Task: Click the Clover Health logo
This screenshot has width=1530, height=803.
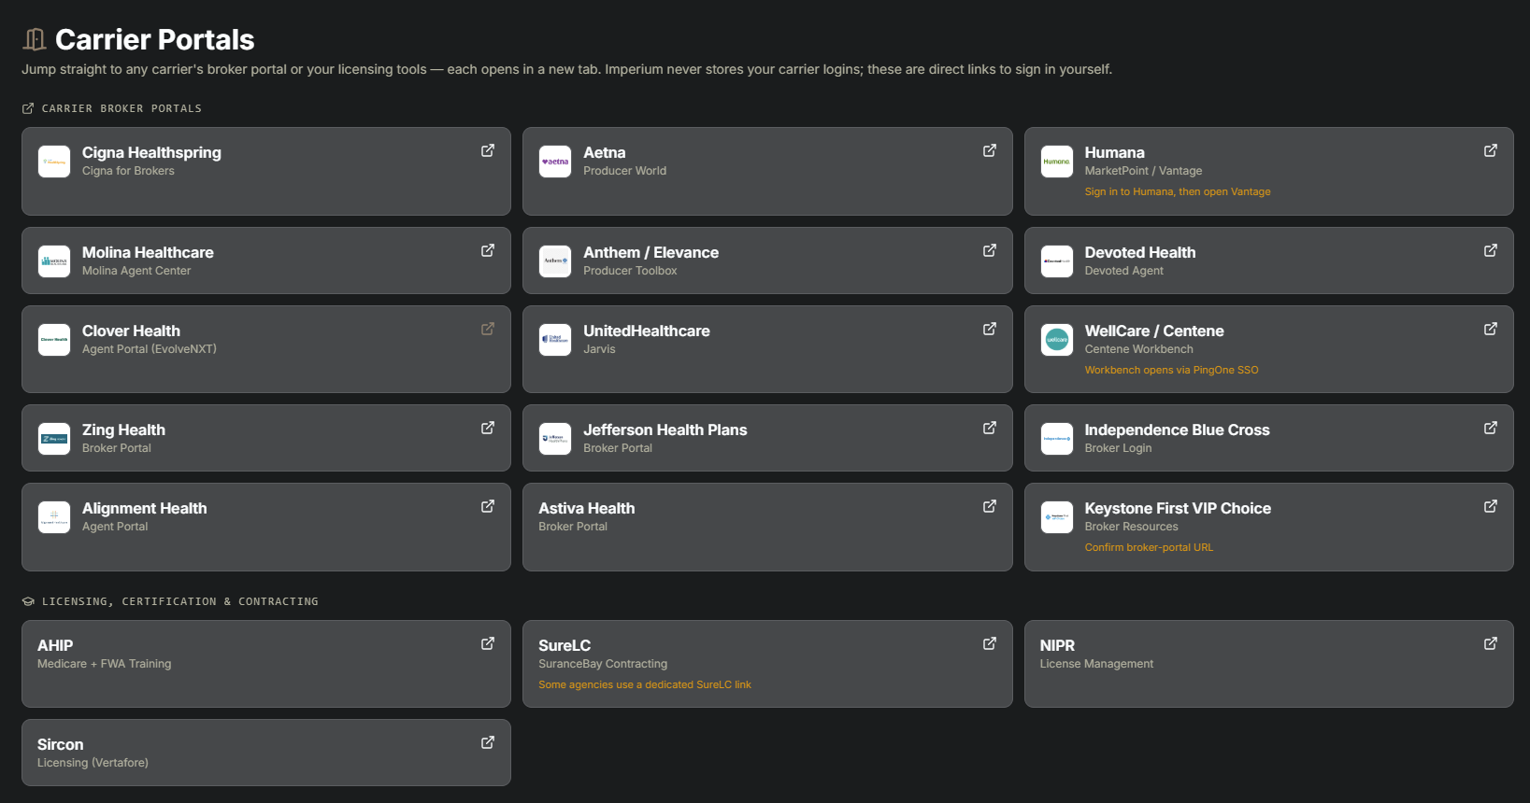Action: [54, 340]
